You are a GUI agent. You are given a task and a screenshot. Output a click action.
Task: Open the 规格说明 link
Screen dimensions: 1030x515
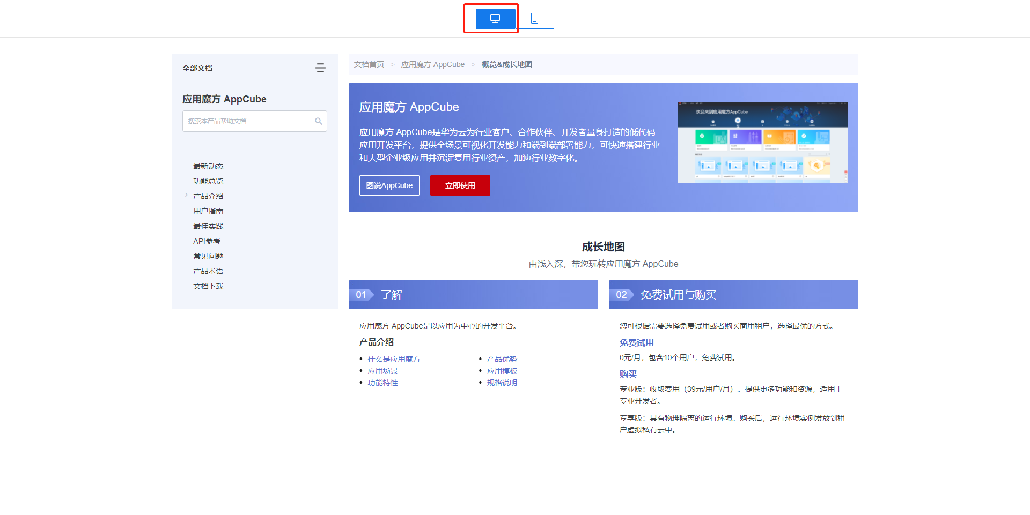click(x=502, y=383)
